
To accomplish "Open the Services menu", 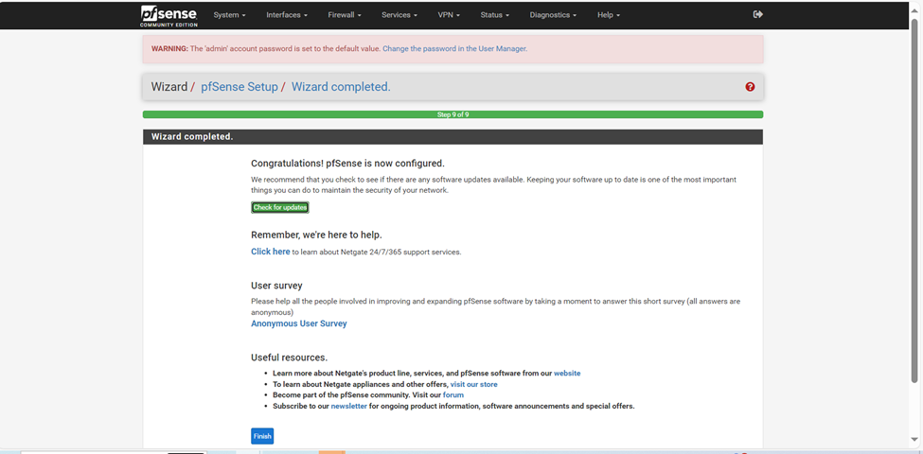I will click(x=399, y=15).
